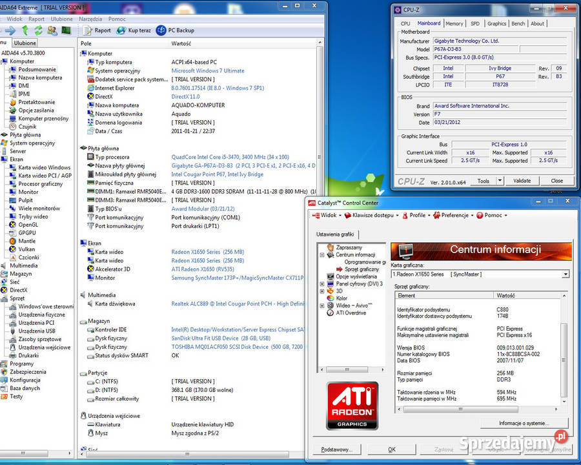
Task: Open the Widok menu in AIDA64
Action: 14,19
